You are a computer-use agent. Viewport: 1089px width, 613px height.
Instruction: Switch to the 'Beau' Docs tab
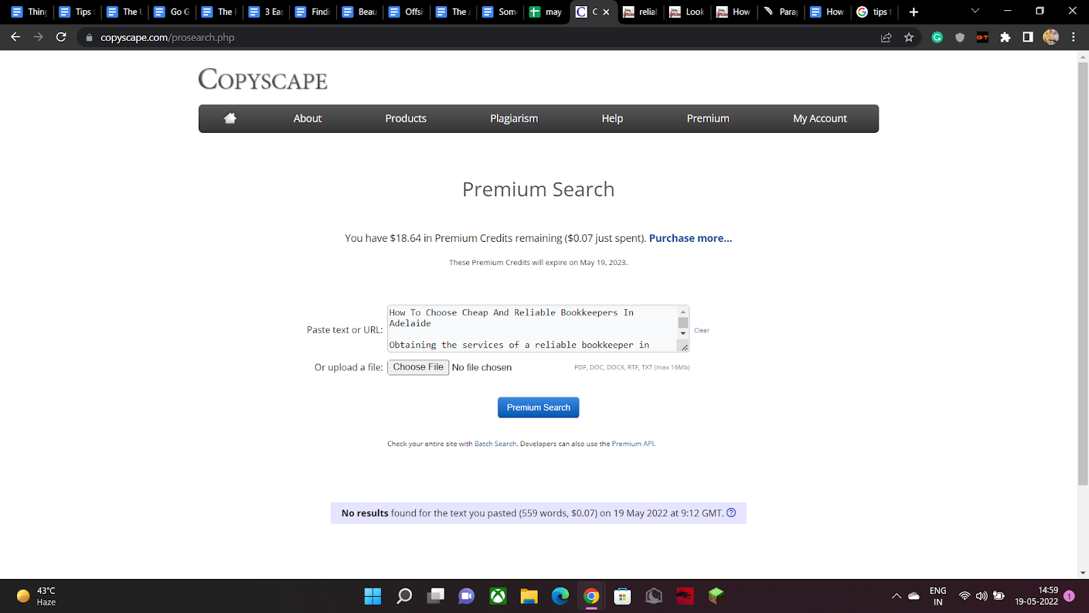[361, 12]
